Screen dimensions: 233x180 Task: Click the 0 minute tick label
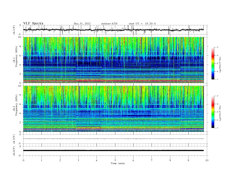click(x=23, y=160)
